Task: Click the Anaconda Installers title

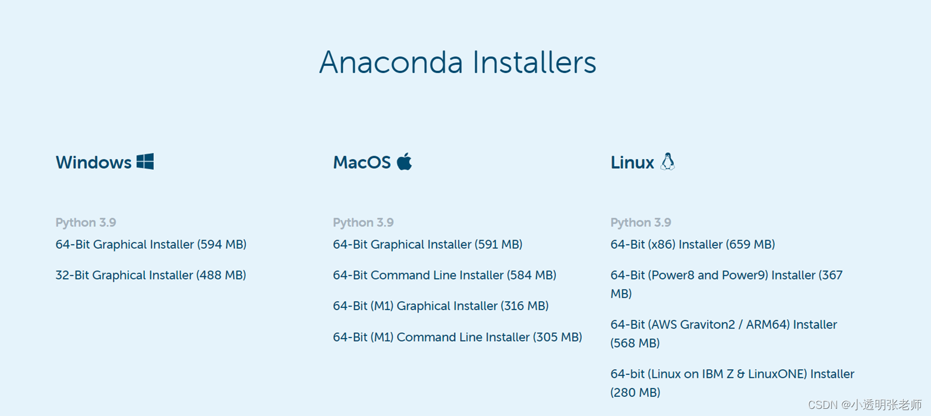Action: click(458, 62)
